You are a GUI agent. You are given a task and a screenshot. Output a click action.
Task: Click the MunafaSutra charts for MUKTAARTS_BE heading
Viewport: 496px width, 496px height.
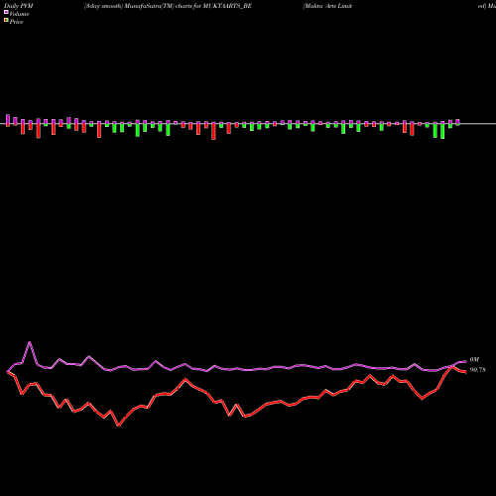pos(168,6)
